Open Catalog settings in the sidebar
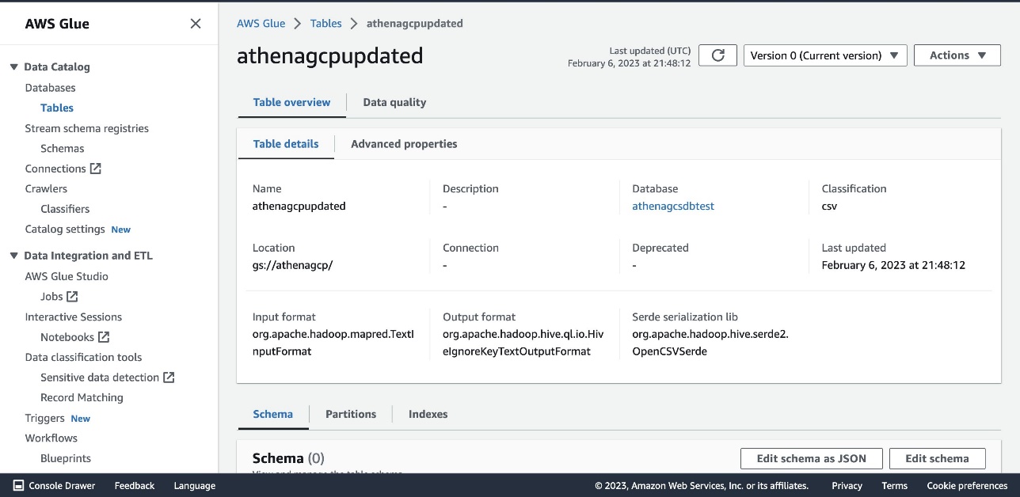 pos(65,229)
